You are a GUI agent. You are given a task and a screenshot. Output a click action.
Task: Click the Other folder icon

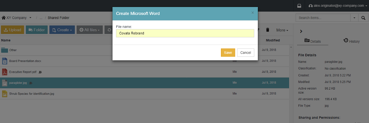pos(4,50)
